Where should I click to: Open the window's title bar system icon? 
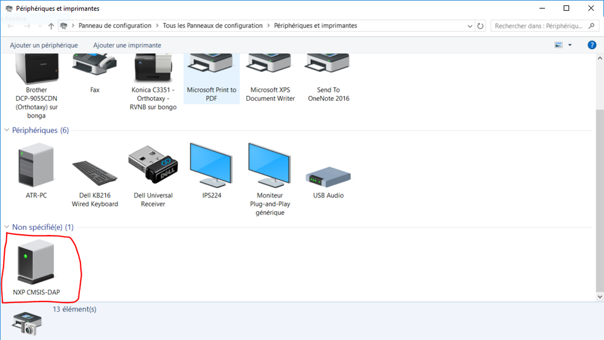tap(8, 8)
